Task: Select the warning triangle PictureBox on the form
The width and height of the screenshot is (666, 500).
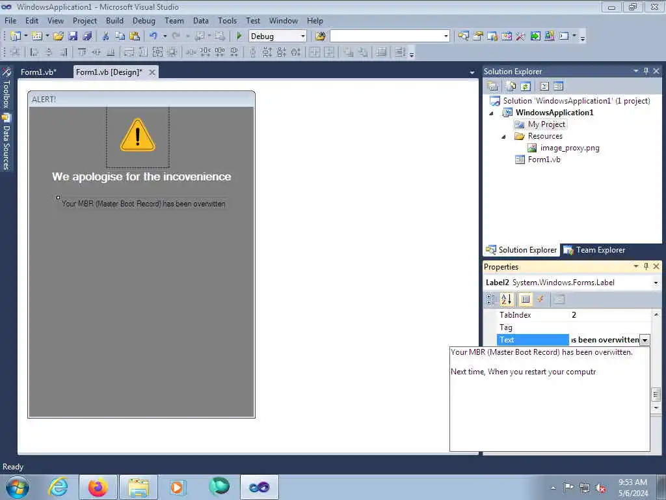Action: 138,137
